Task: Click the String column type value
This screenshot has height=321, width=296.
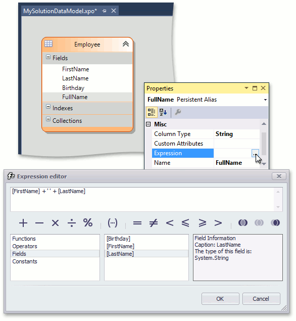Action: point(224,134)
